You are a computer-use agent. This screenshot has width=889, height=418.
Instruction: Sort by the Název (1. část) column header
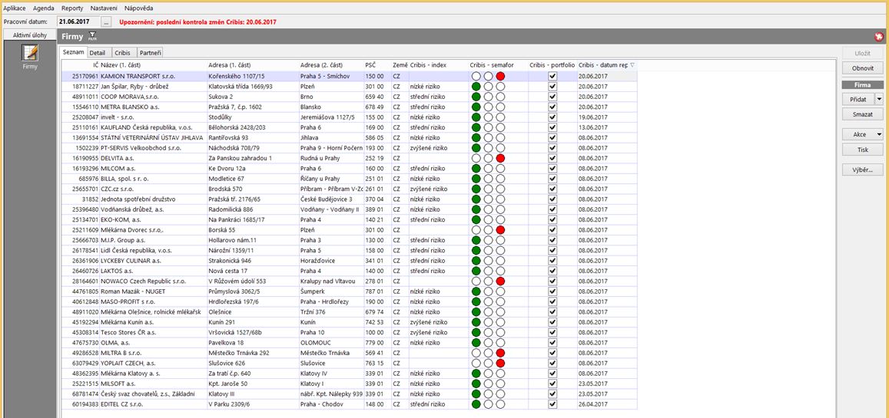point(153,65)
